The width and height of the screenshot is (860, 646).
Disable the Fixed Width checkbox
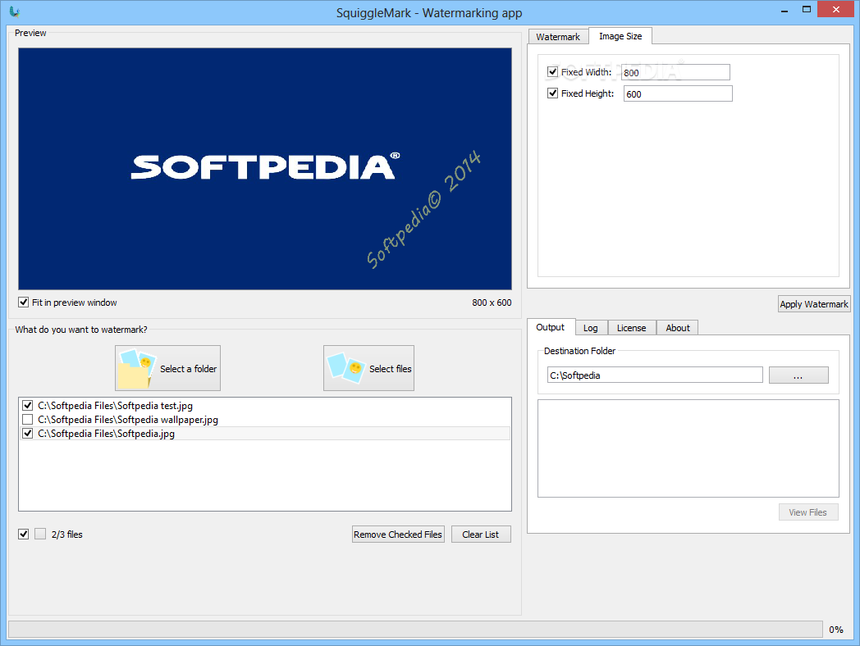click(x=553, y=72)
